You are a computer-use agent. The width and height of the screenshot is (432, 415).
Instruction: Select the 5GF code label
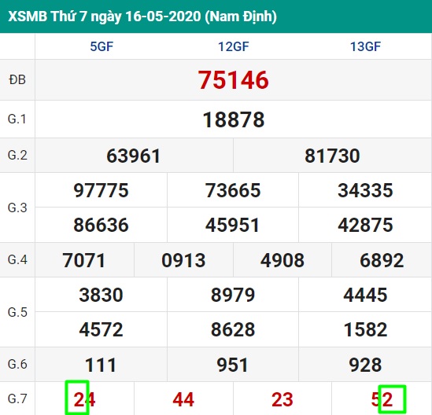pos(102,46)
